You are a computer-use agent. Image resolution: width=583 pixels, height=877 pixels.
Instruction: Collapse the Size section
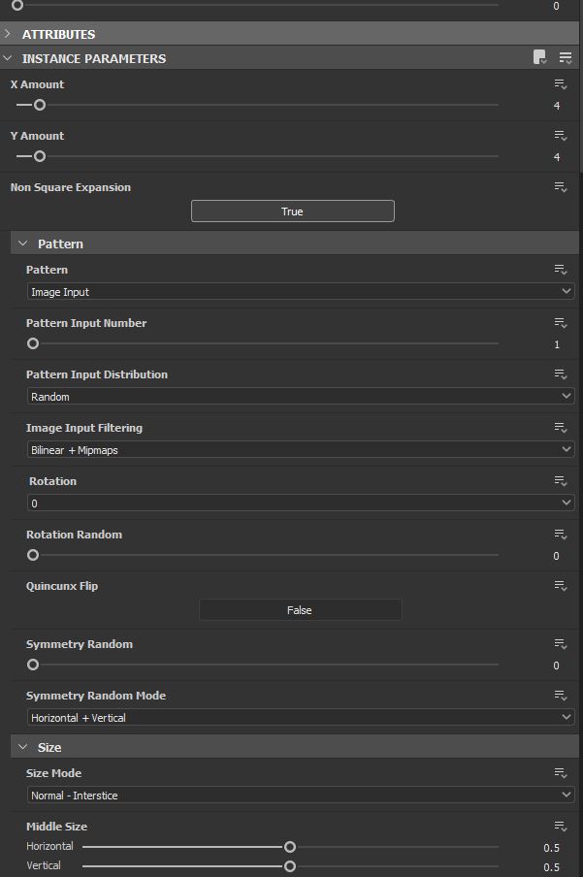click(21, 747)
